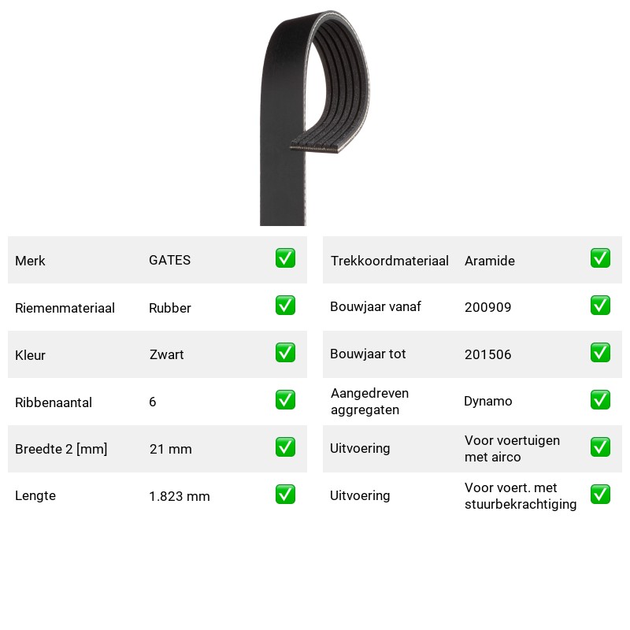Click the checkmark in the Kleur row
The height and width of the screenshot is (630, 630).
click(x=285, y=352)
